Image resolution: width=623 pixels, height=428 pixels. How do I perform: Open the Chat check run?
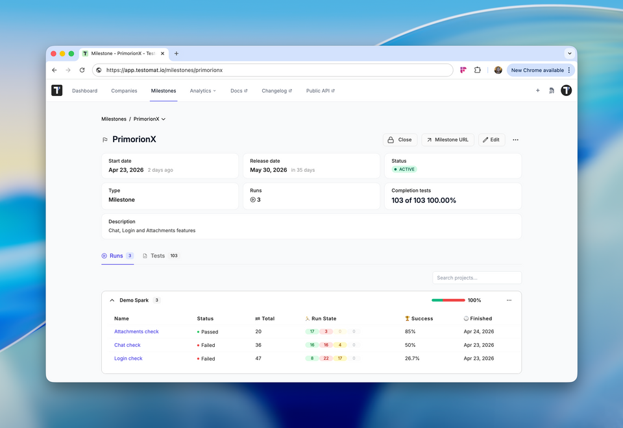[127, 345]
